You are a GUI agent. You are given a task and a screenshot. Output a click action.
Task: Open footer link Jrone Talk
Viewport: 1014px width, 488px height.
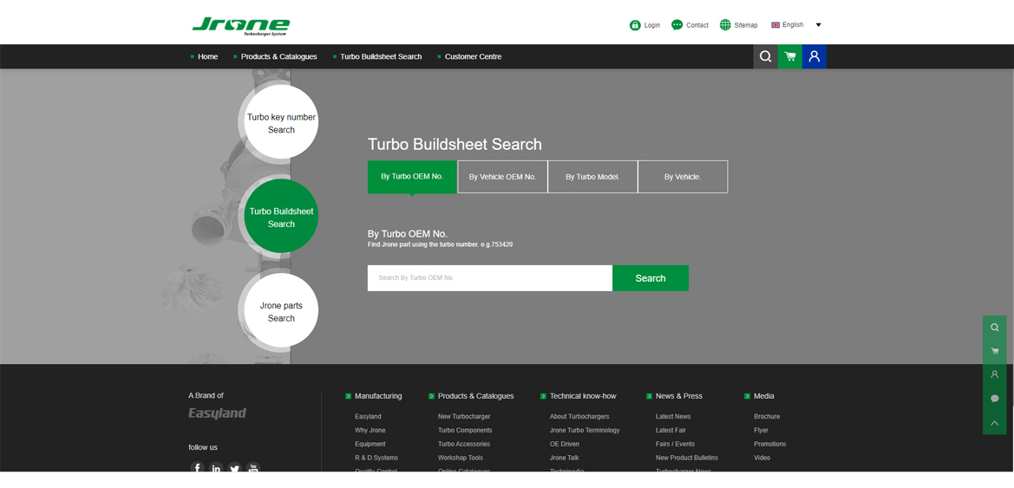[x=565, y=458]
